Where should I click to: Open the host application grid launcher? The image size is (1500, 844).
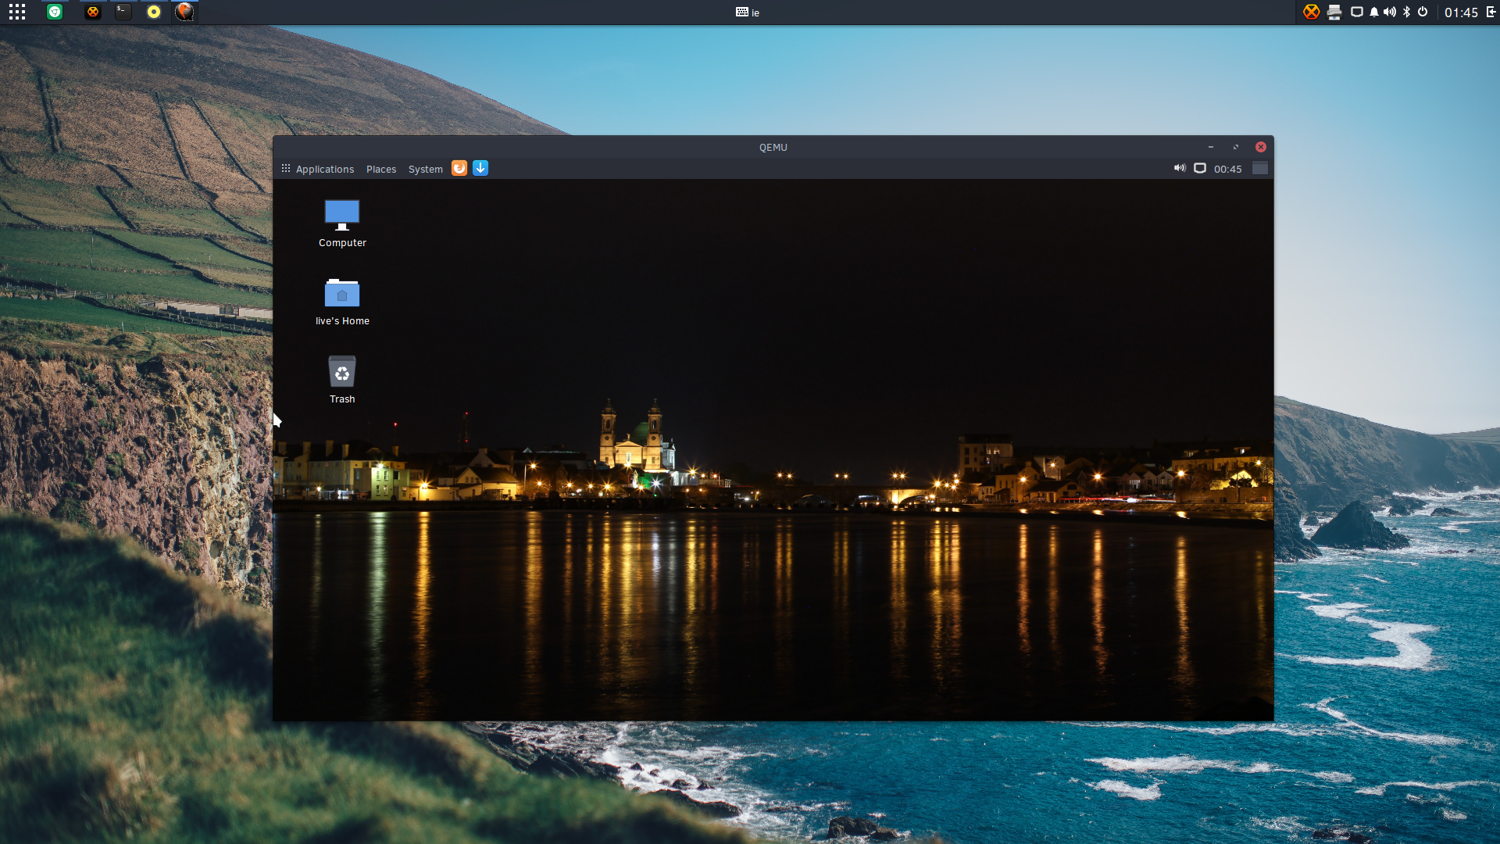[17, 12]
